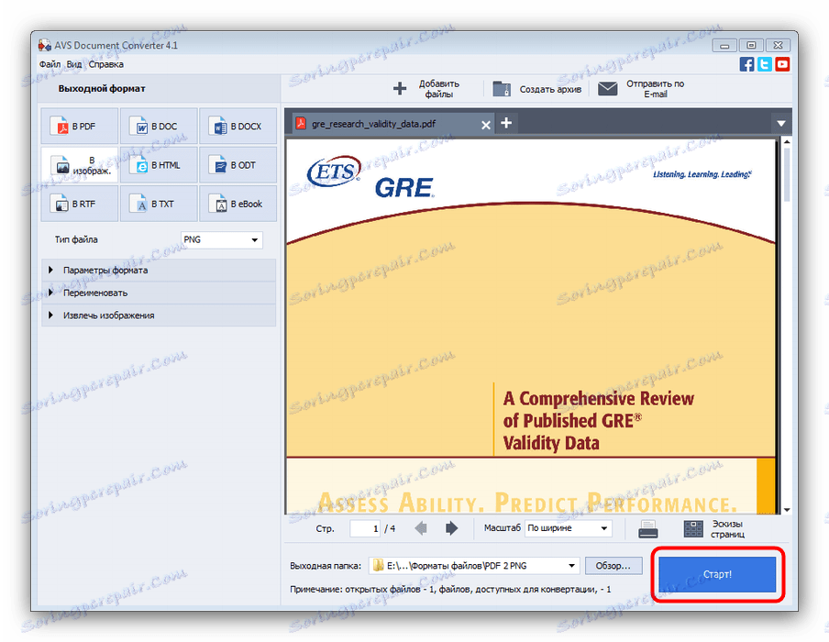Go to the previous page arrow

coord(421,527)
